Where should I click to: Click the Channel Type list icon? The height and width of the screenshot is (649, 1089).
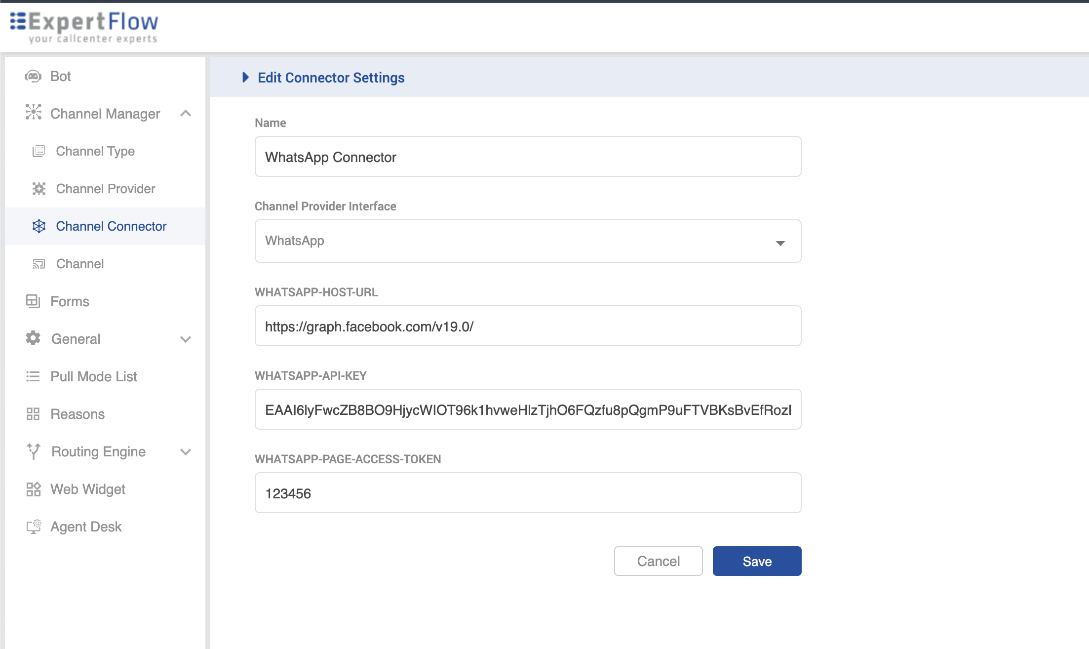39,151
